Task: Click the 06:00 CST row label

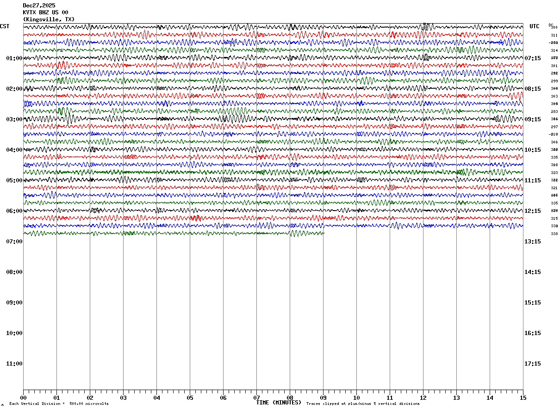Action: [14, 211]
